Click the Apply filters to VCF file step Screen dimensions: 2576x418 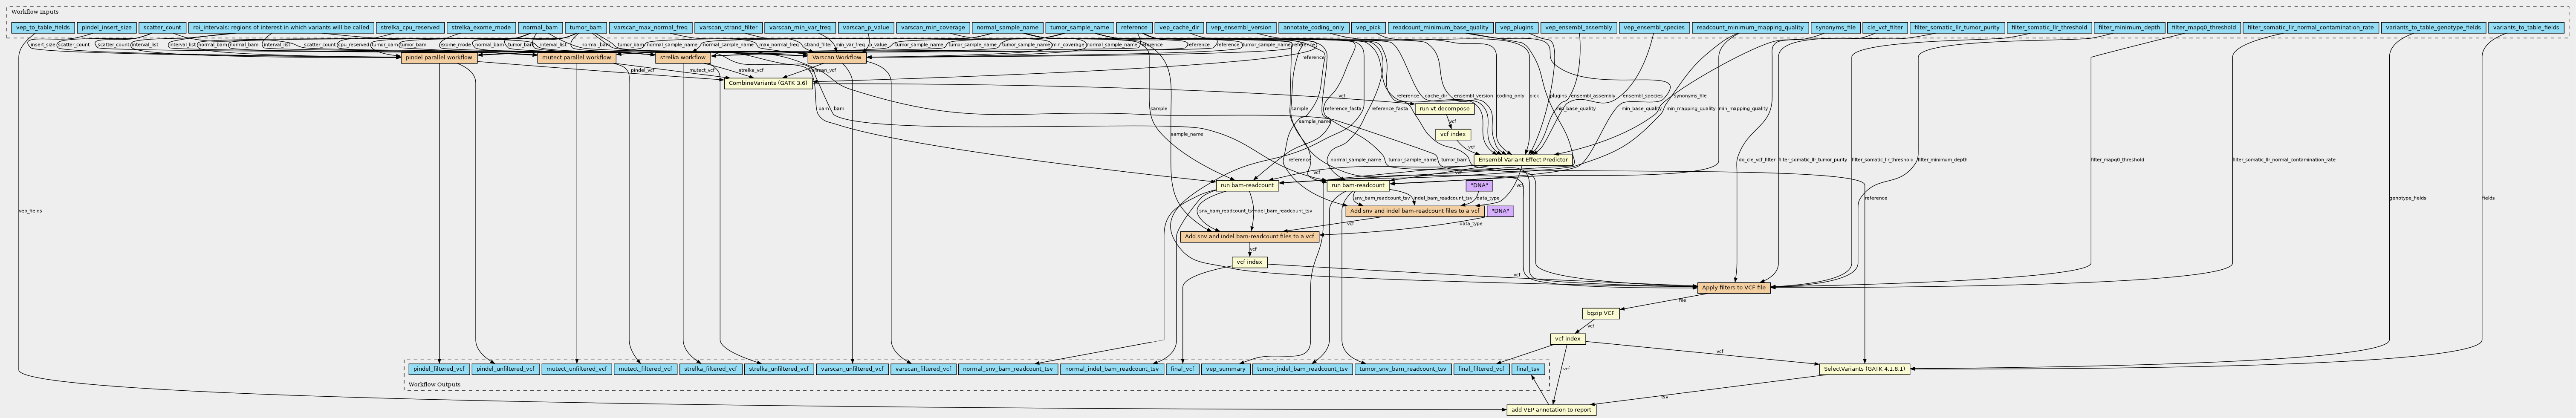click(1735, 288)
